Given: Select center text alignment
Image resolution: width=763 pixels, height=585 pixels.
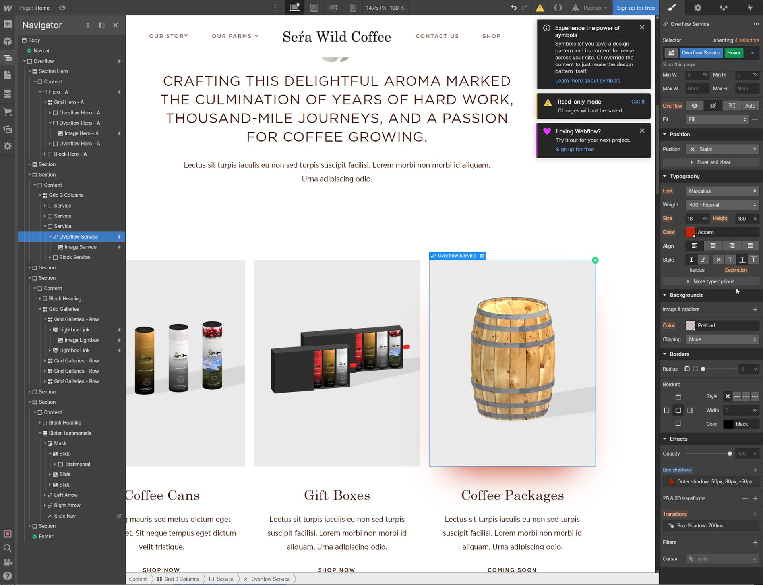Looking at the screenshot, I should pos(713,246).
